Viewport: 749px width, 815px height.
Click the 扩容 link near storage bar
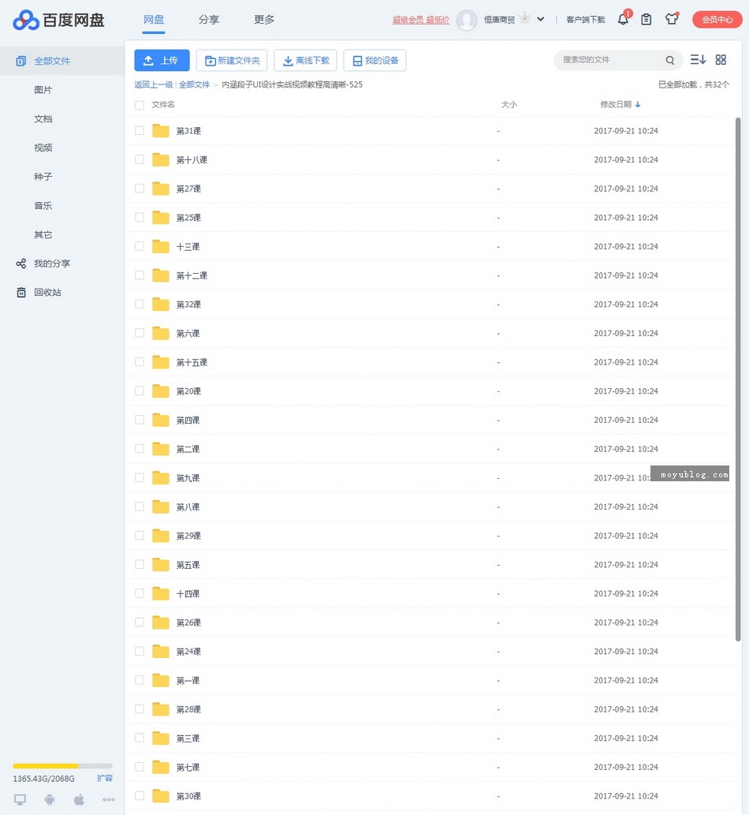click(104, 778)
